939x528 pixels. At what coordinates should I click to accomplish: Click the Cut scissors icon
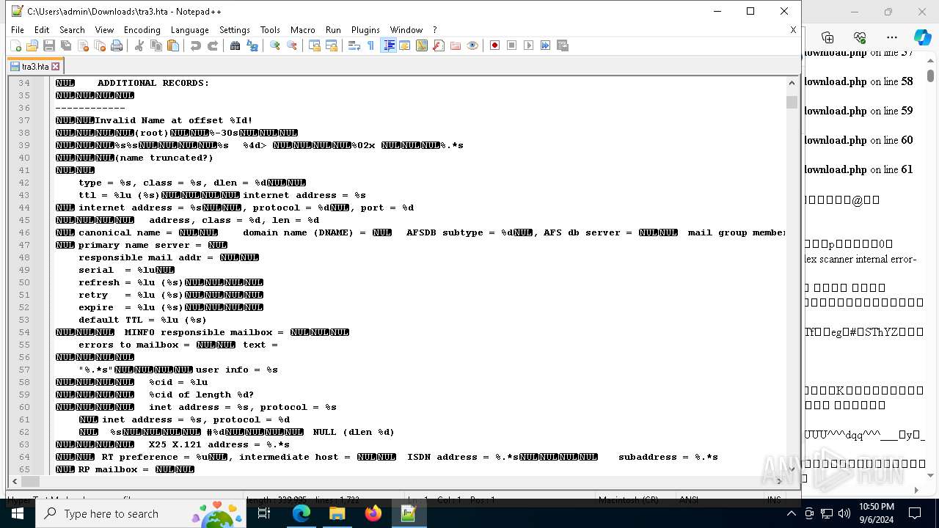click(139, 45)
